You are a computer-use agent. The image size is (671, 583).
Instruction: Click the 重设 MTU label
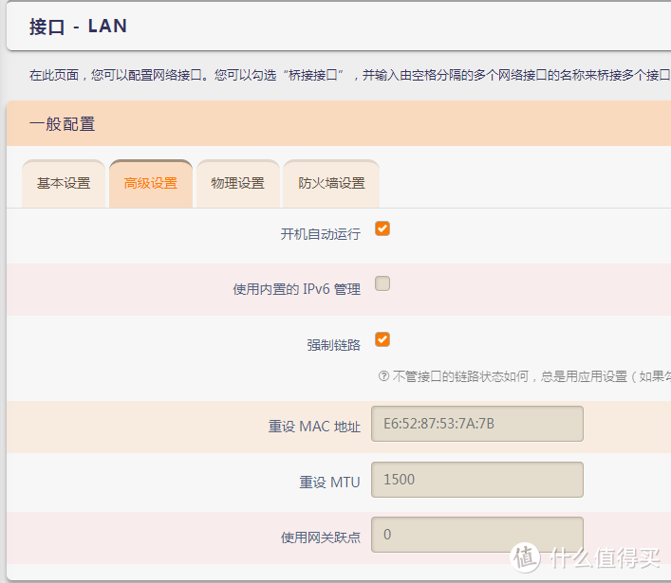[329, 483]
